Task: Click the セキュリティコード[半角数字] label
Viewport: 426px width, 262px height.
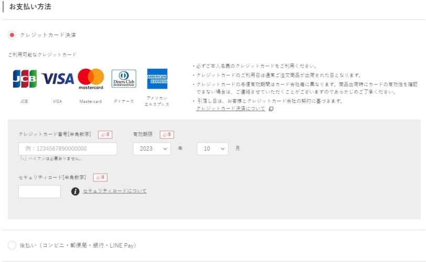Action: (x=52, y=177)
